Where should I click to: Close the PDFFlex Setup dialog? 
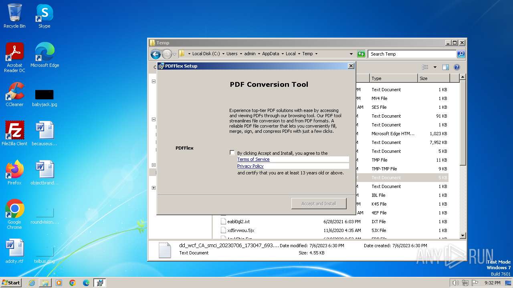click(x=351, y=66)
